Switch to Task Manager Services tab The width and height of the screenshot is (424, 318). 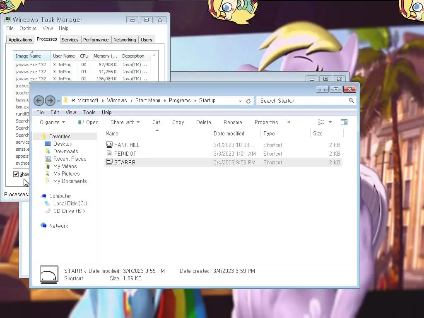point(70,40)
